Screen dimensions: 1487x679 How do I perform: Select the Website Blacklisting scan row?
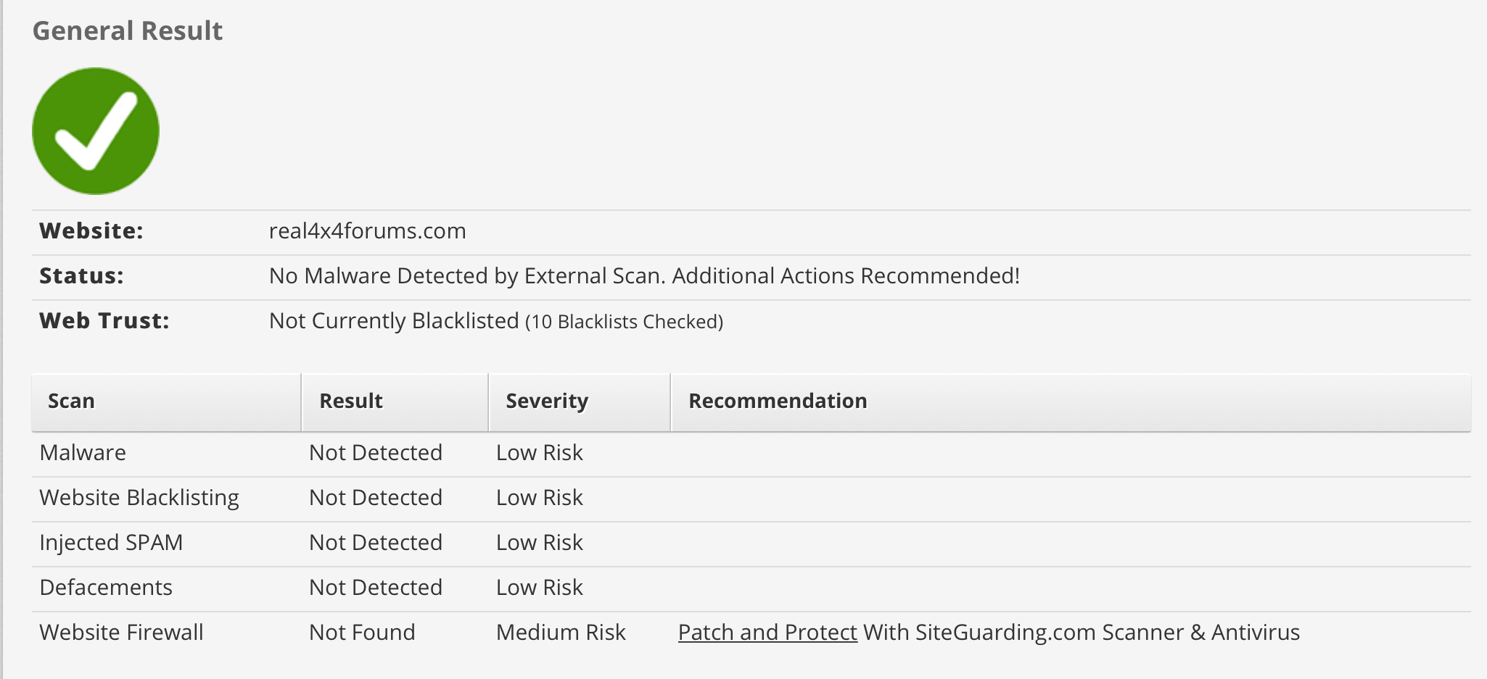pyautogui.click(x=751, y=499)
